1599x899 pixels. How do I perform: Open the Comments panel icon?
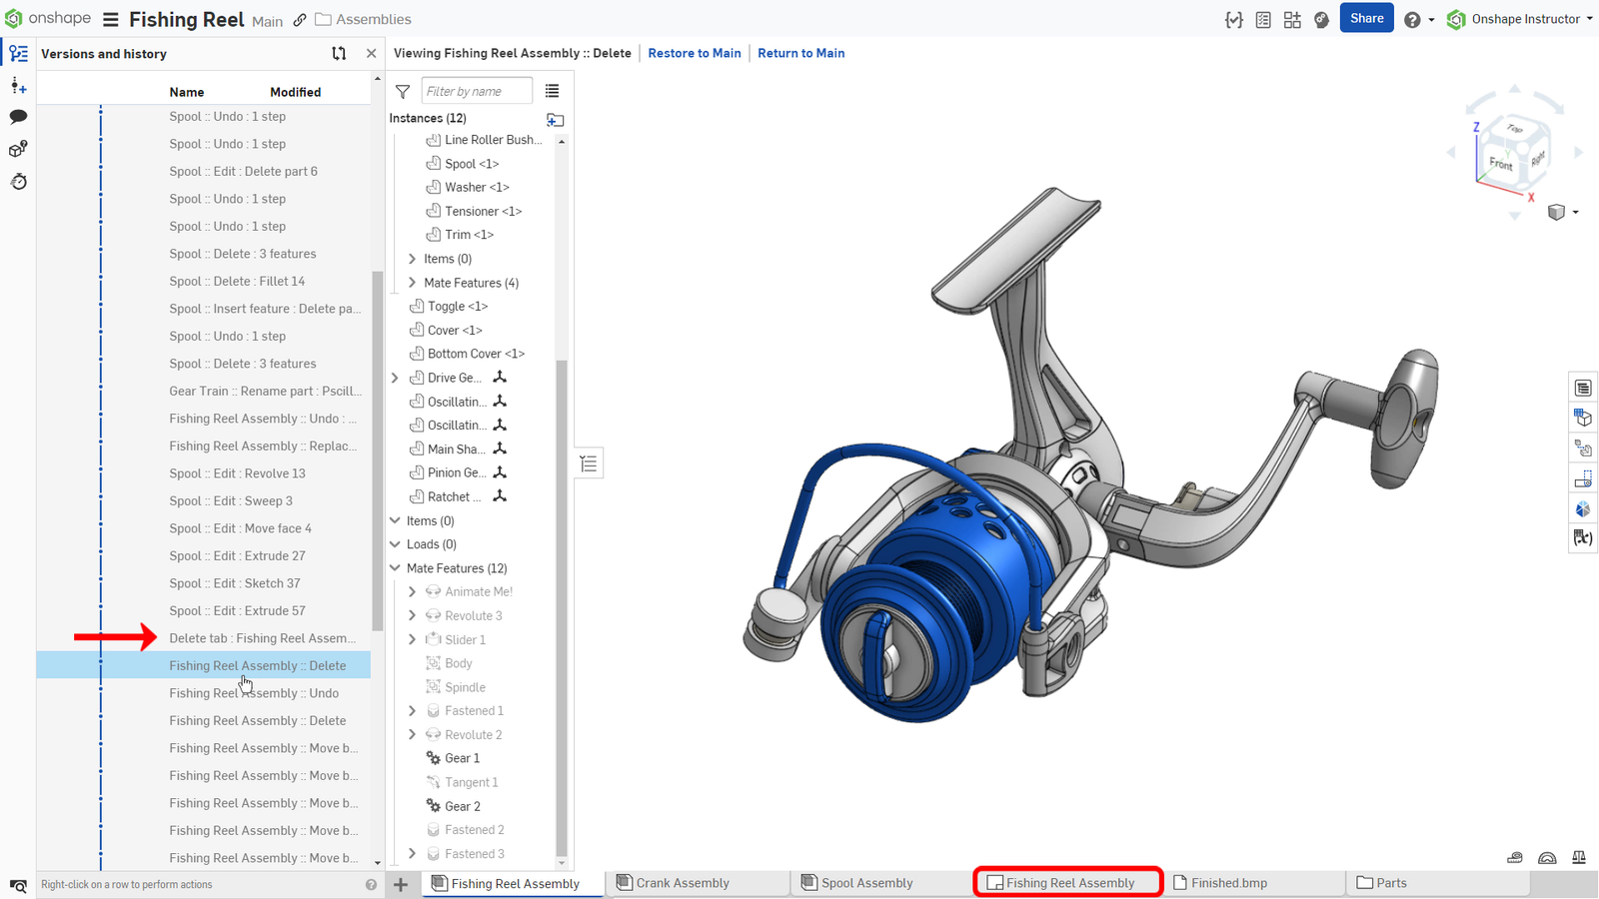(18, 117)
